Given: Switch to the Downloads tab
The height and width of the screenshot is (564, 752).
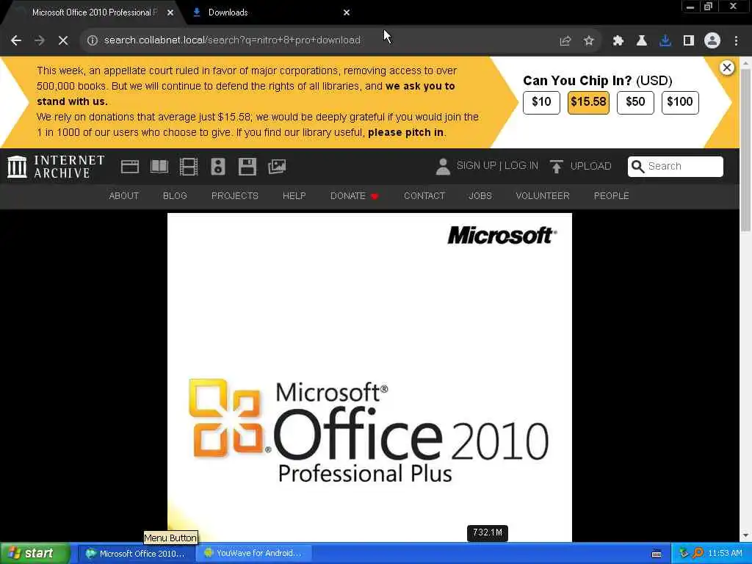Looking at the screenshot, I should click(271, 12).
